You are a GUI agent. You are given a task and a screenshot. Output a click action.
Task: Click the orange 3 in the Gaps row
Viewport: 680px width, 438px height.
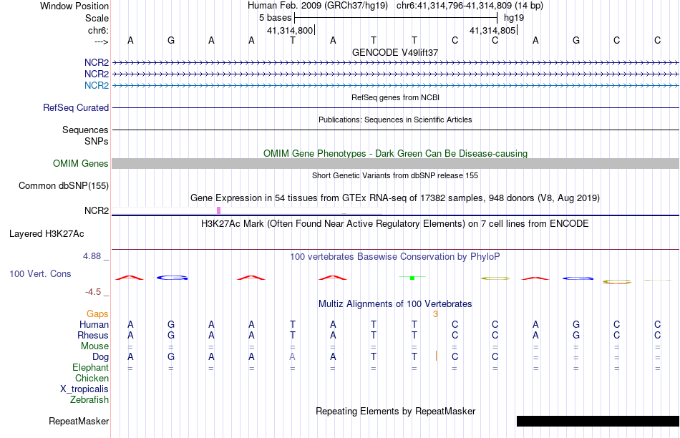point(435,314)
